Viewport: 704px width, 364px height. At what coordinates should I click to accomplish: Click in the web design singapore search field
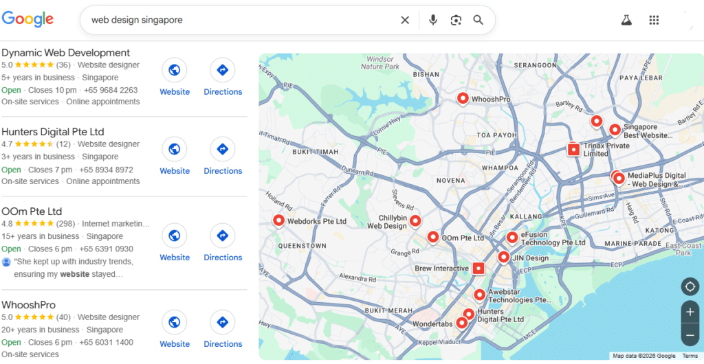[243, 20]
